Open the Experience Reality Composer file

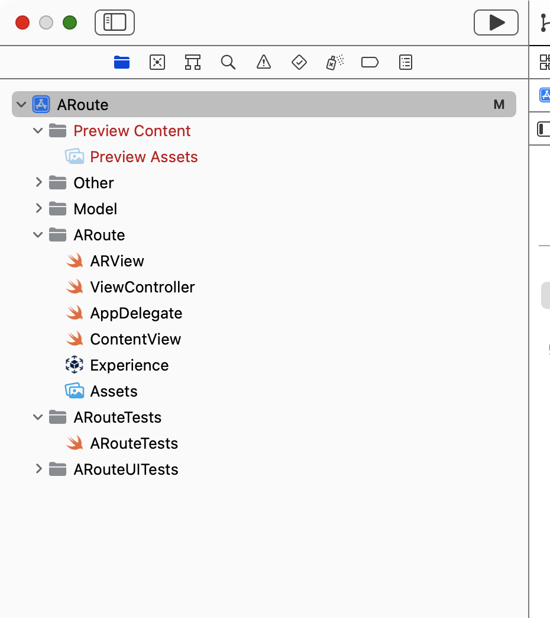pyautogui.click(x=129, y=365)
